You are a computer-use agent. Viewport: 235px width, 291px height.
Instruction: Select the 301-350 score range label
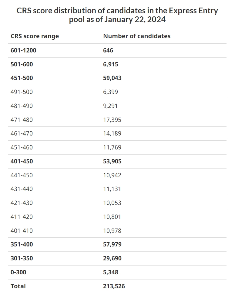click(22, 258)
